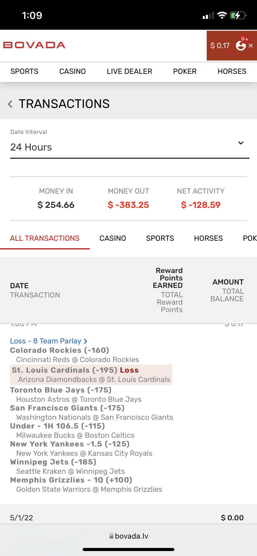This screenshot has width=257, height=556.
Task: Go to Live Dealer section
Action: 129,71
